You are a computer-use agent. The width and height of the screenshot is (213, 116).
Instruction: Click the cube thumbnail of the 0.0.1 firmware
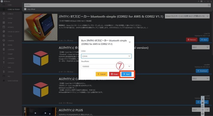(41, 58)
